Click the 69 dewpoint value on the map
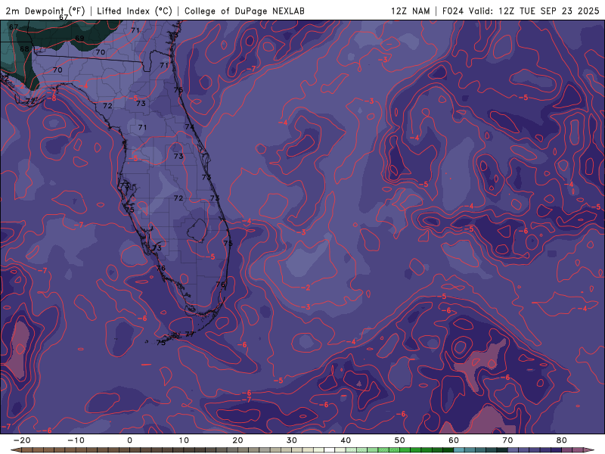Screen dimensions: 605x454 click(x=79, y=39)
